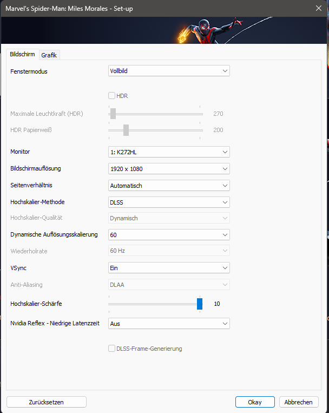Click the HDR Papierweiß value 200
Viewport: 329px width, 413px height.
click(x=219, y=130)
